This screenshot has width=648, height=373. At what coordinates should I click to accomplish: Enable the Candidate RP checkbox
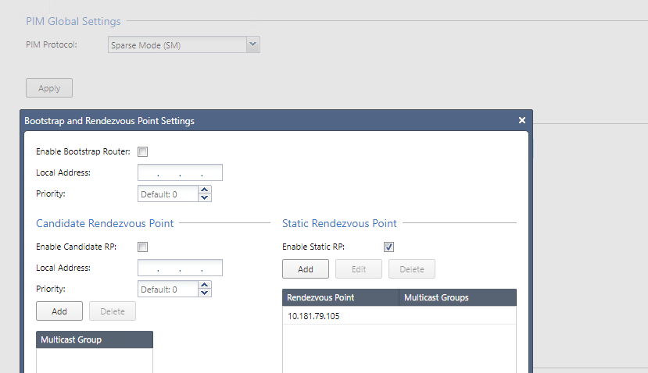click(x=143, y=247)
